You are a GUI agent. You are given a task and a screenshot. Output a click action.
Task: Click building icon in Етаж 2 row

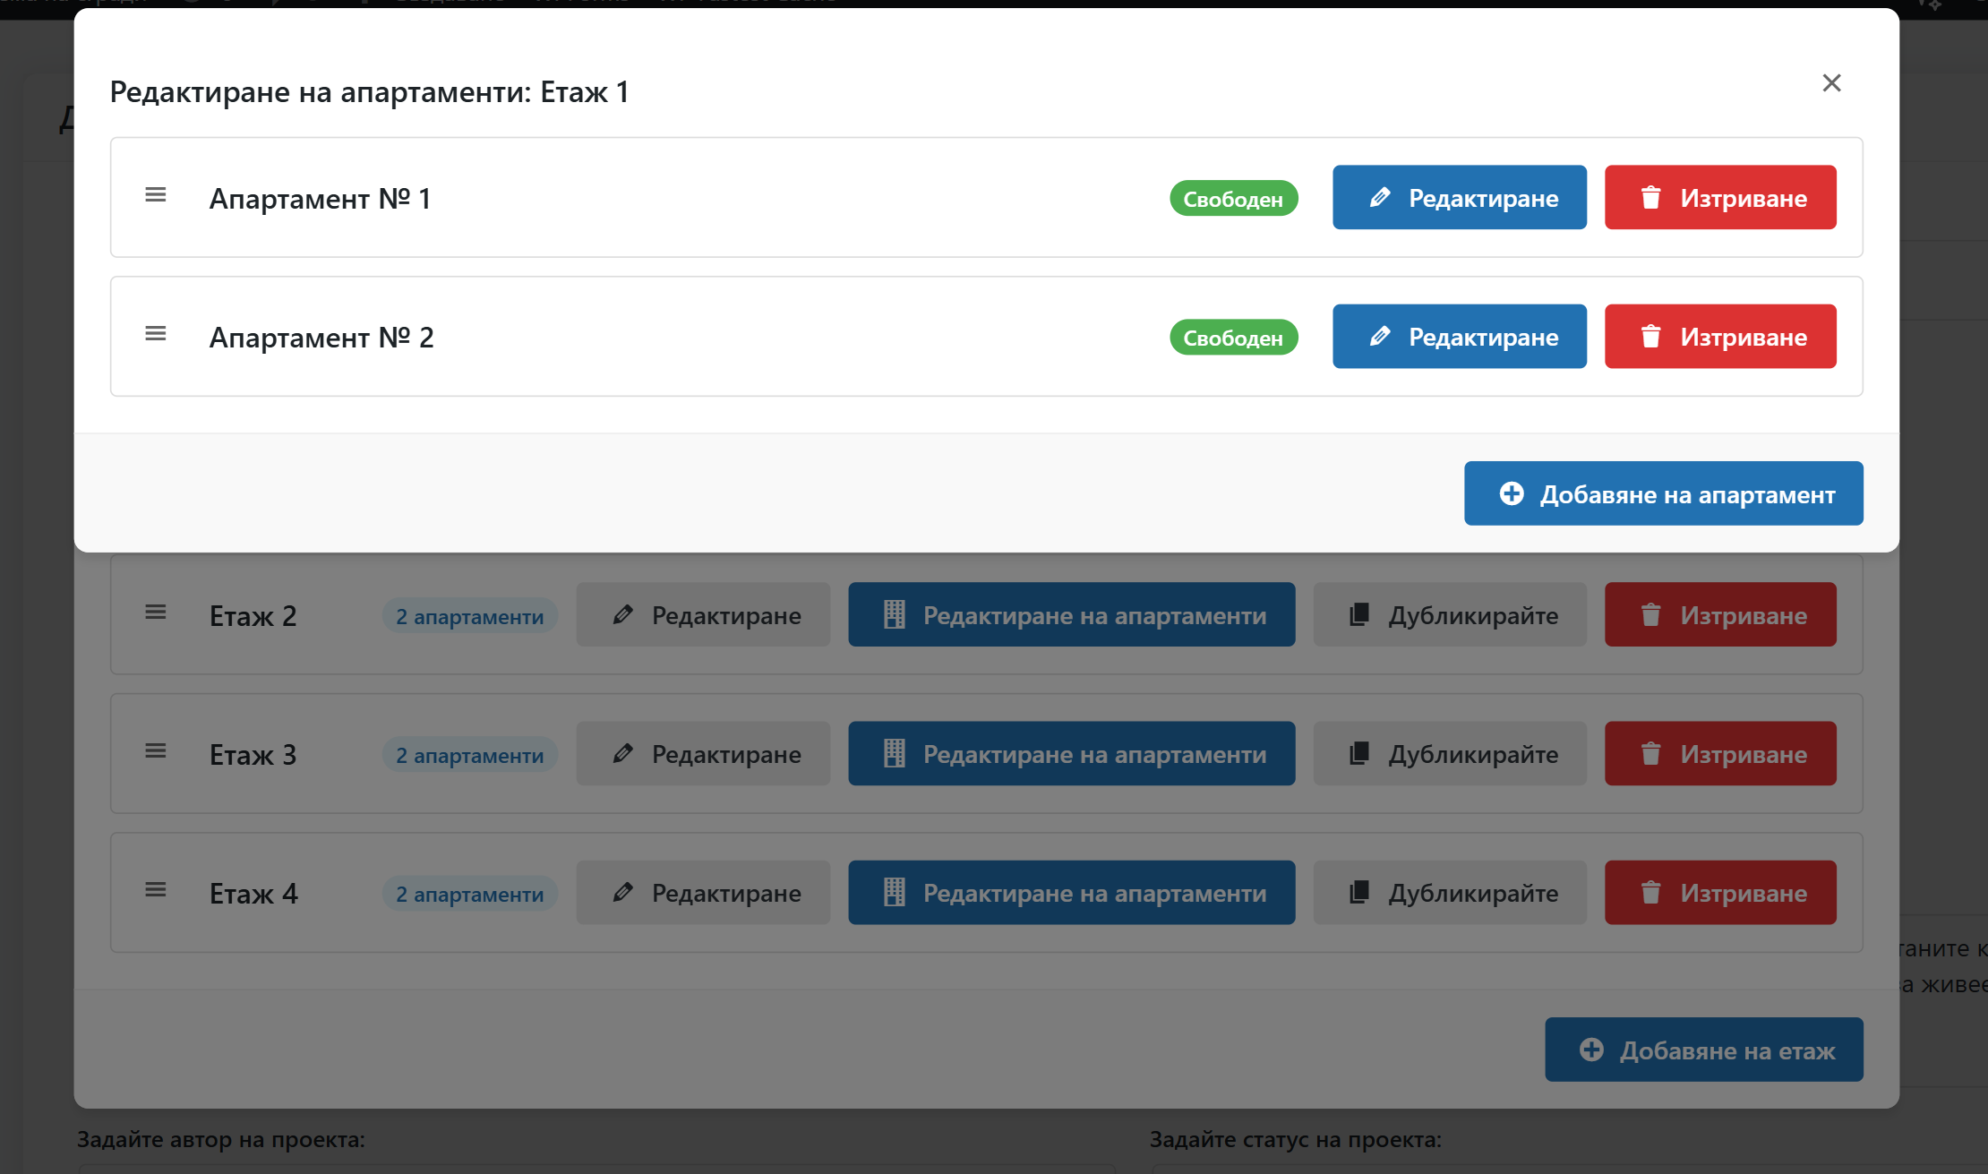[x=894, y=614]
